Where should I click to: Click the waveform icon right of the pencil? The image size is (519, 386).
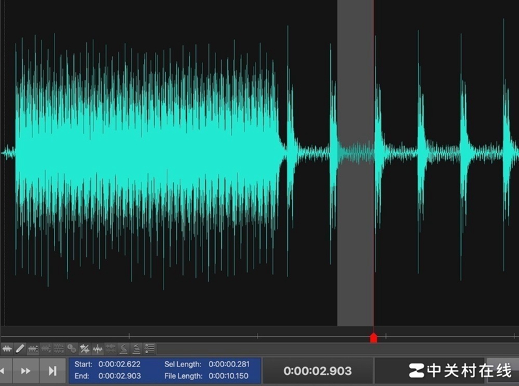click(x=33, y=349)
